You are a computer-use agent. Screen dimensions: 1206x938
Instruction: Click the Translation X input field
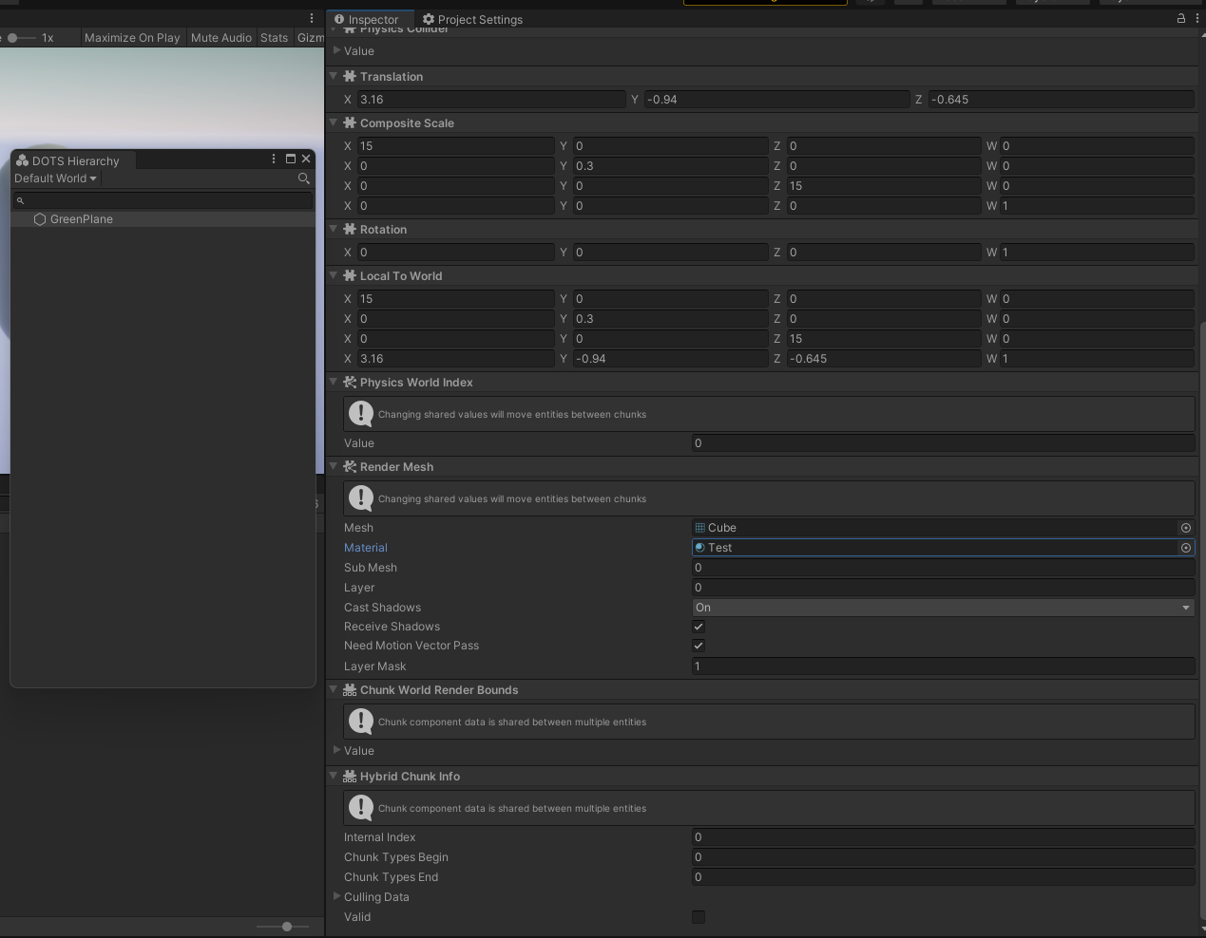point(485,99)
